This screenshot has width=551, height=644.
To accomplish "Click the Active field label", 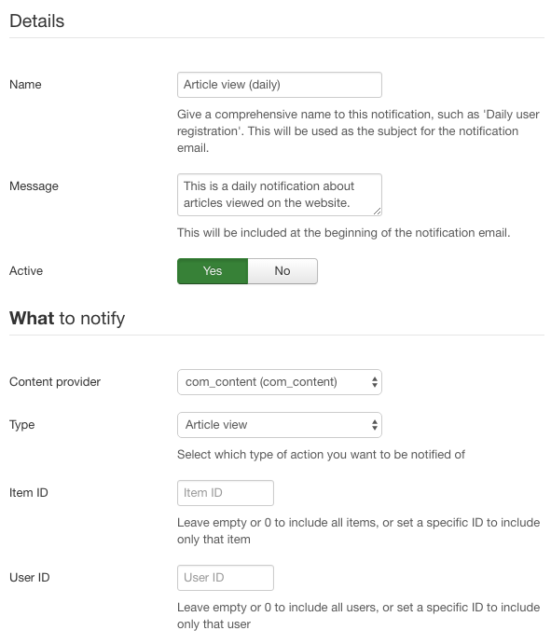I will click(26, 271).
